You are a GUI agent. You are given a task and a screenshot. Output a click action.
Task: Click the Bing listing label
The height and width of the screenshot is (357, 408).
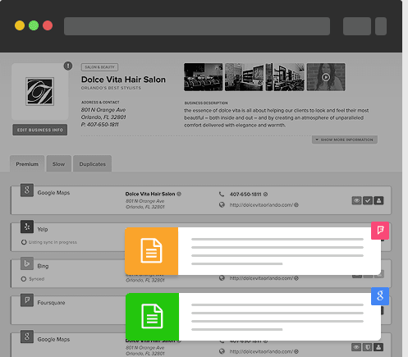tap(43, 266)
